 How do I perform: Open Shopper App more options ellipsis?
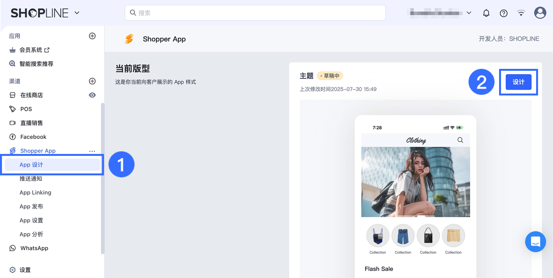[92, 151]
